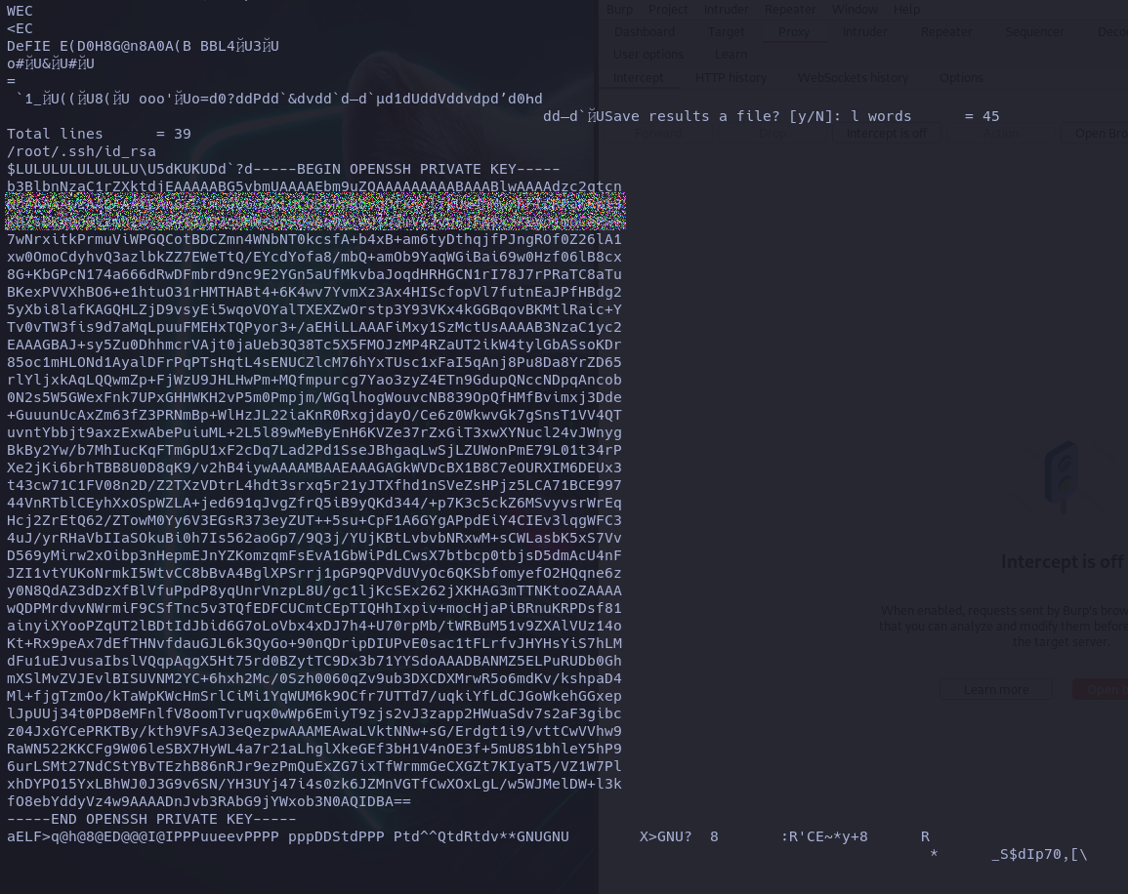Image resolution: width=1128 pixels, height=894 pixels.
Task: Open the User options tab
Action: coord(648,55)
